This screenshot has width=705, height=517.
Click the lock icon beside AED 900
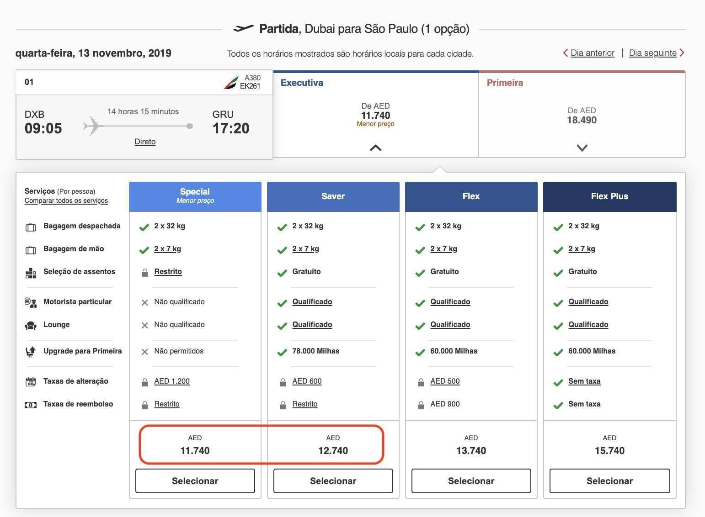421,405
